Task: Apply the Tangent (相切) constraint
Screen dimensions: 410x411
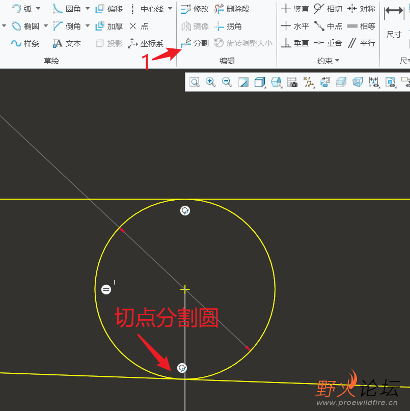Action: click(328, 9)
